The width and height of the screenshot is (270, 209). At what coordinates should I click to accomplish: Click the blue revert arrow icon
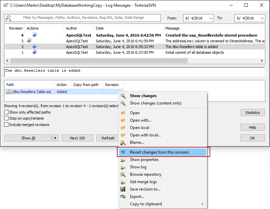pos(123,152)
